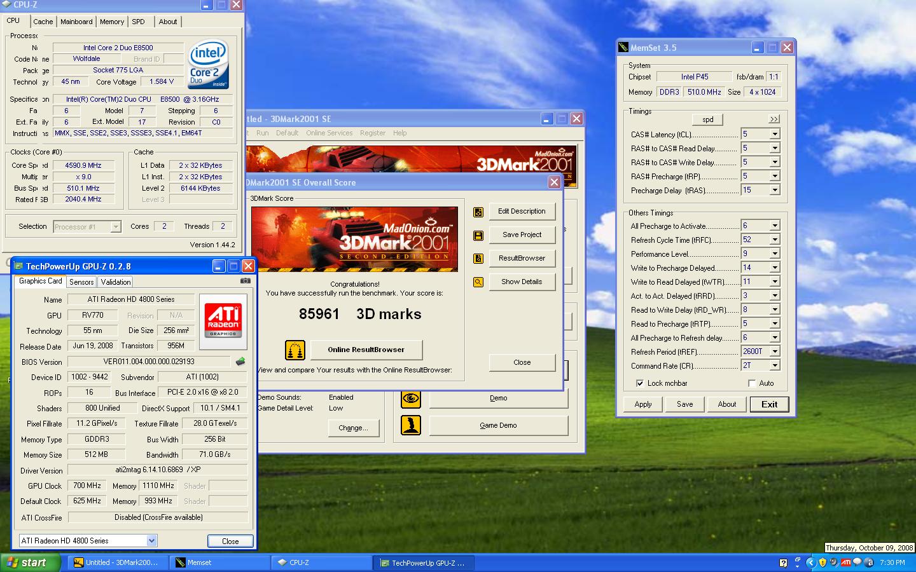The height and width of the screenshot is (572, 916).
Task: Click the Save Project floppy disk icon
Action: (478, 236)
